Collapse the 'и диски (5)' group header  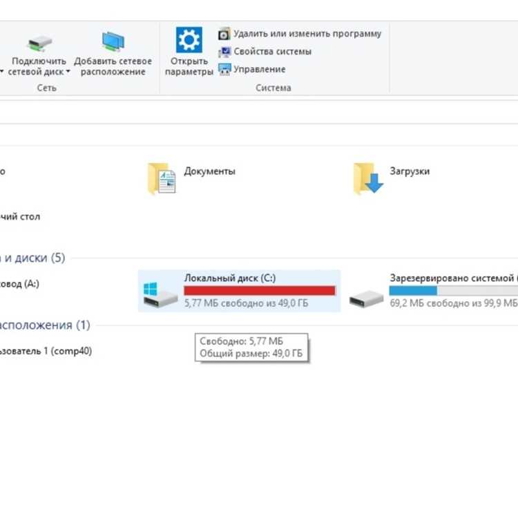pyautogui.click(x=32, y=258)
